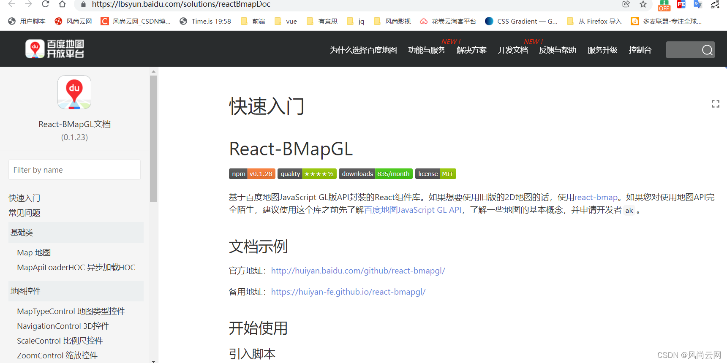
Task: Open the 有意思 bookmark folder
Action: (x=322, y=21)
